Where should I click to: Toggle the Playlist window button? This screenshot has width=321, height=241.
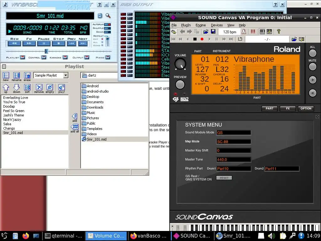click(22, 57)
